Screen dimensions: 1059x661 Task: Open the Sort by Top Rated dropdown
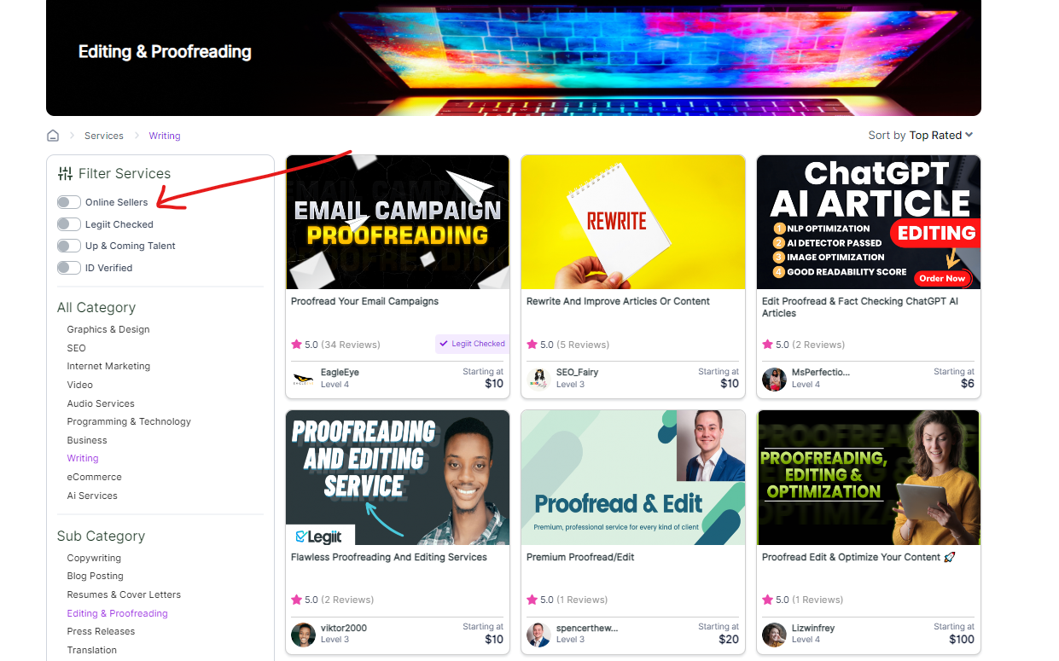(921, 136)
